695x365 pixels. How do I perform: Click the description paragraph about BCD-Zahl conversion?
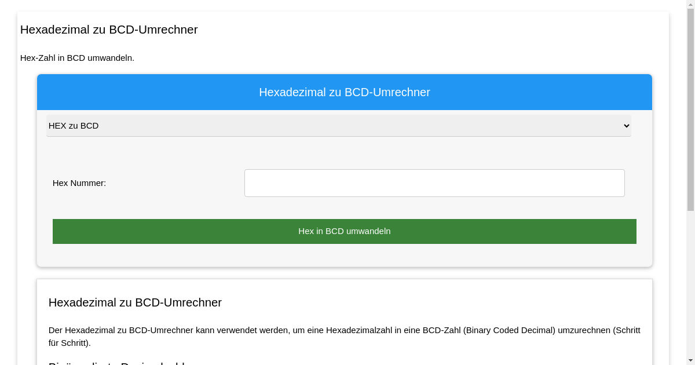(x=345, y=336)
